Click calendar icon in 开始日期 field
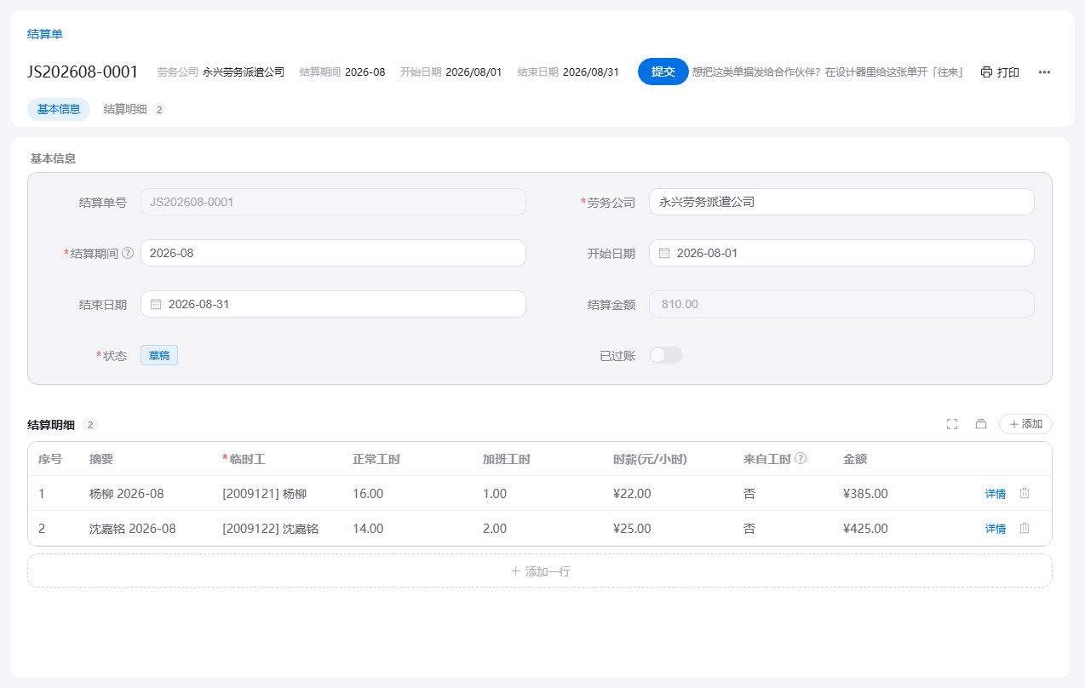The height and width of the screenshot is (688, 1085). [x=664, y=253]
